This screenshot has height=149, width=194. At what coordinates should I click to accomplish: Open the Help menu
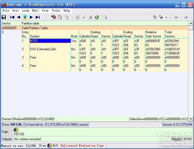pyautogui.click(x=67, y=10)
